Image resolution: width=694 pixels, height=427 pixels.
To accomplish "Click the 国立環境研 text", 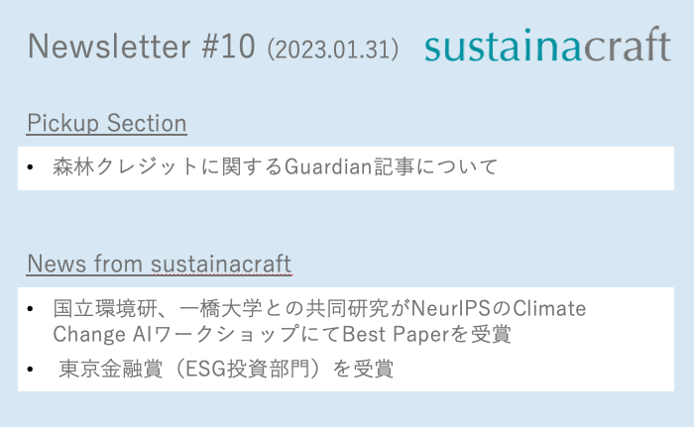I will click(x=97, y=308).
